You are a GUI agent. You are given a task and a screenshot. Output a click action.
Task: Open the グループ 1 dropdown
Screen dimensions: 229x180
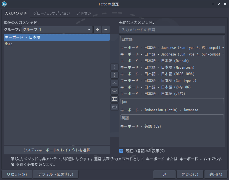pos(57,29)
